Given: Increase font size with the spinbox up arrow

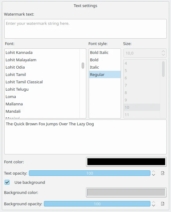Looking at the screenshot, I should point(163,51).
